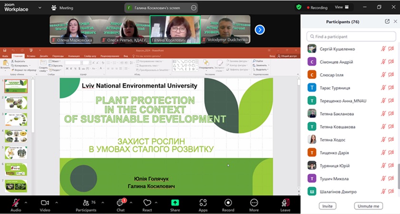Viewport: 400px width, 214px height.
Task: Select slide 6 thumbnail in PowerPoint
Action: point(16,169)
